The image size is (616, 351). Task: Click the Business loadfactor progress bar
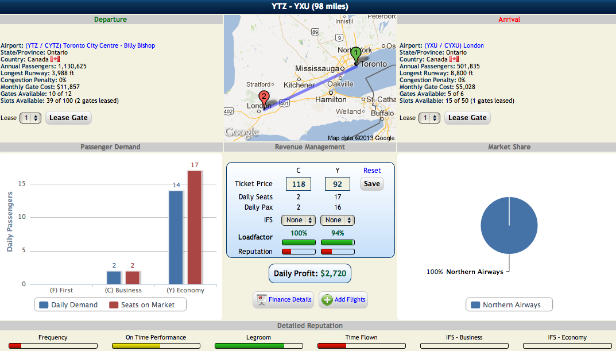tap(299, 242)
